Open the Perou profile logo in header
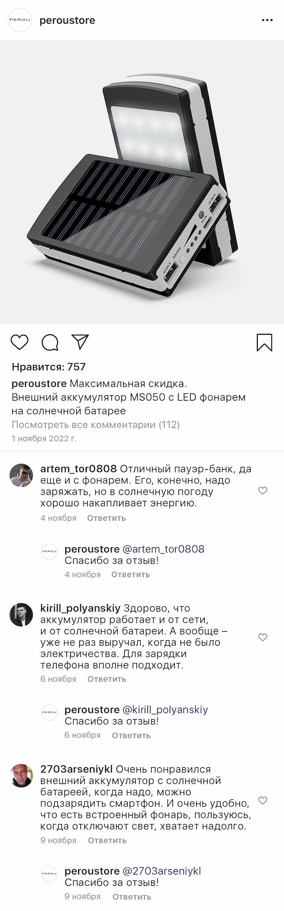Viewport: 284px width, 911px height. (x=20, y=20)
